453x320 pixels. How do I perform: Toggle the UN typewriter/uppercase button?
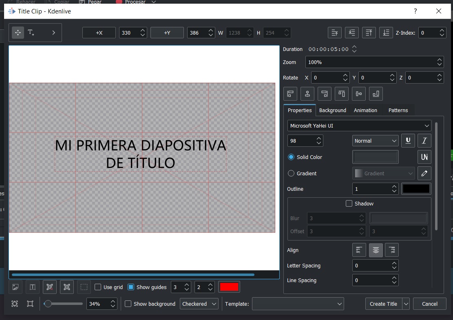point(424,157)
